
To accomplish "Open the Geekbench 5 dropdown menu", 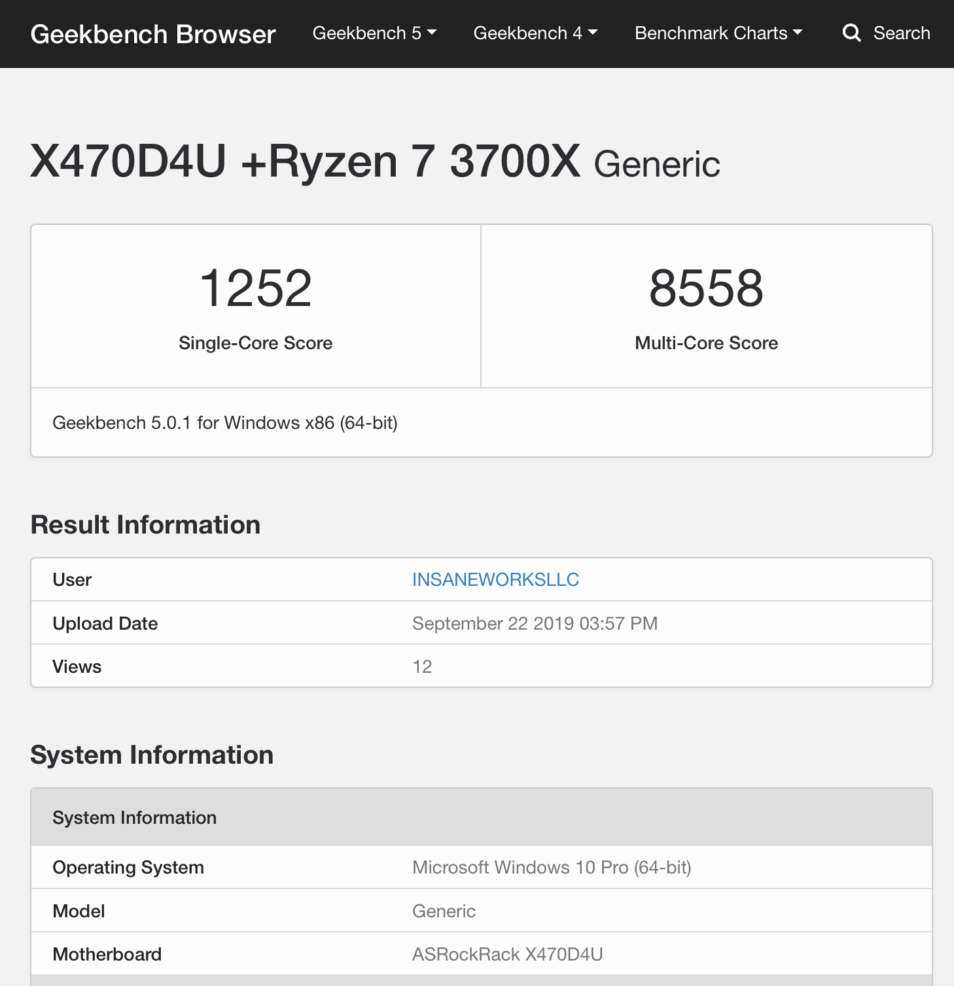I will tap(374, 33).
